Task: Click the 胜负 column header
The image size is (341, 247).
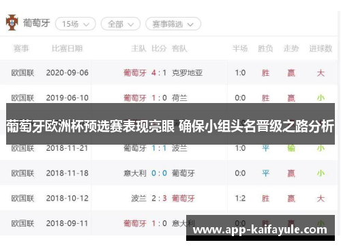Action: pyautogui.click(x=265, y=48)
